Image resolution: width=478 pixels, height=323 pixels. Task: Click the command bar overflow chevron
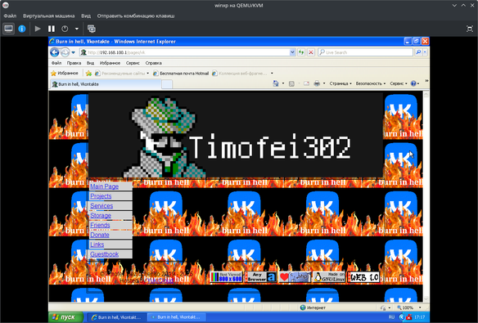click(426, 81)
